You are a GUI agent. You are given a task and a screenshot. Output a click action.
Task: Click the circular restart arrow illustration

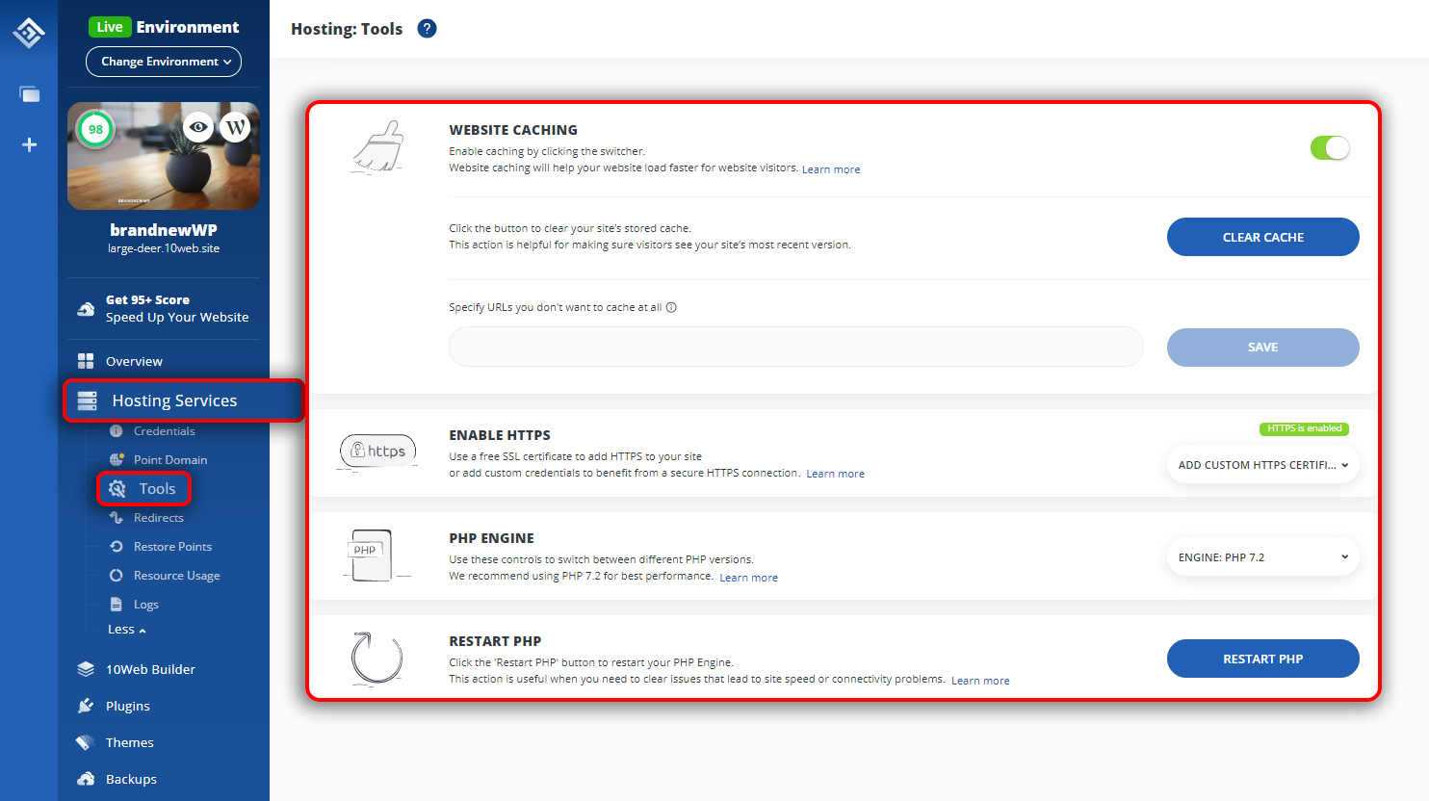(377, 658)
